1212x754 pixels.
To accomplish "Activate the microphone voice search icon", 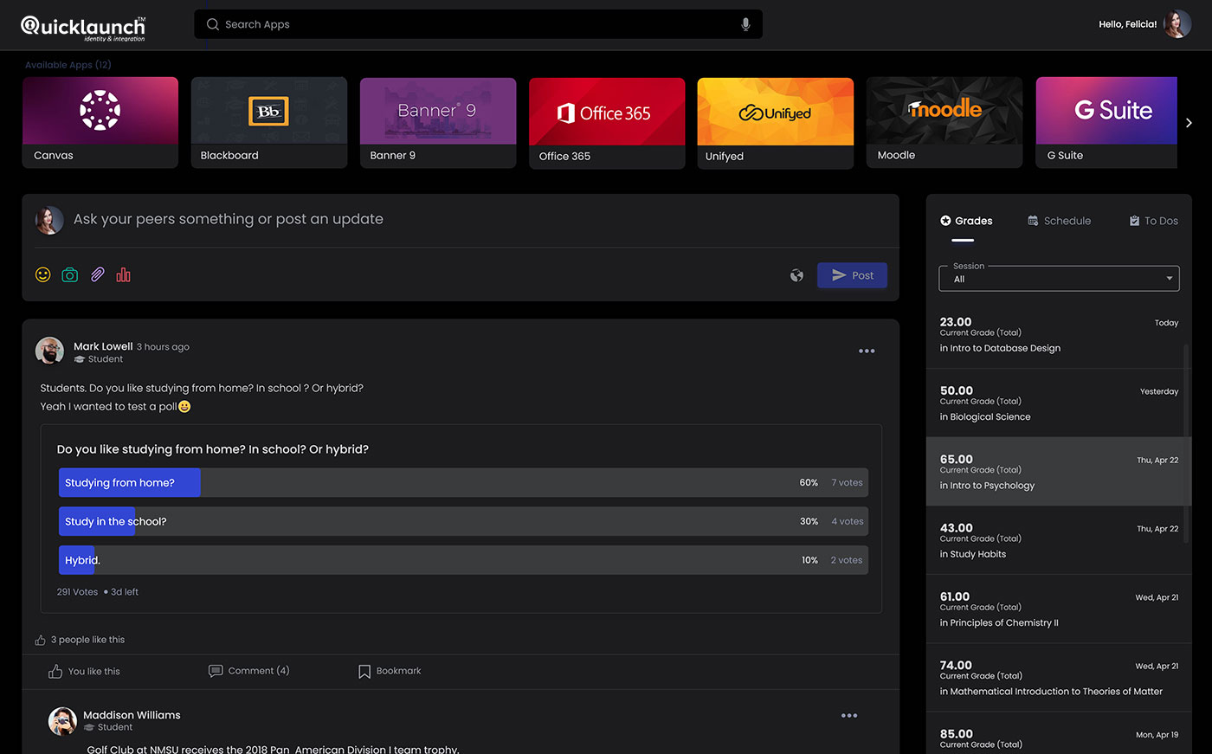I will coord(745,24).
